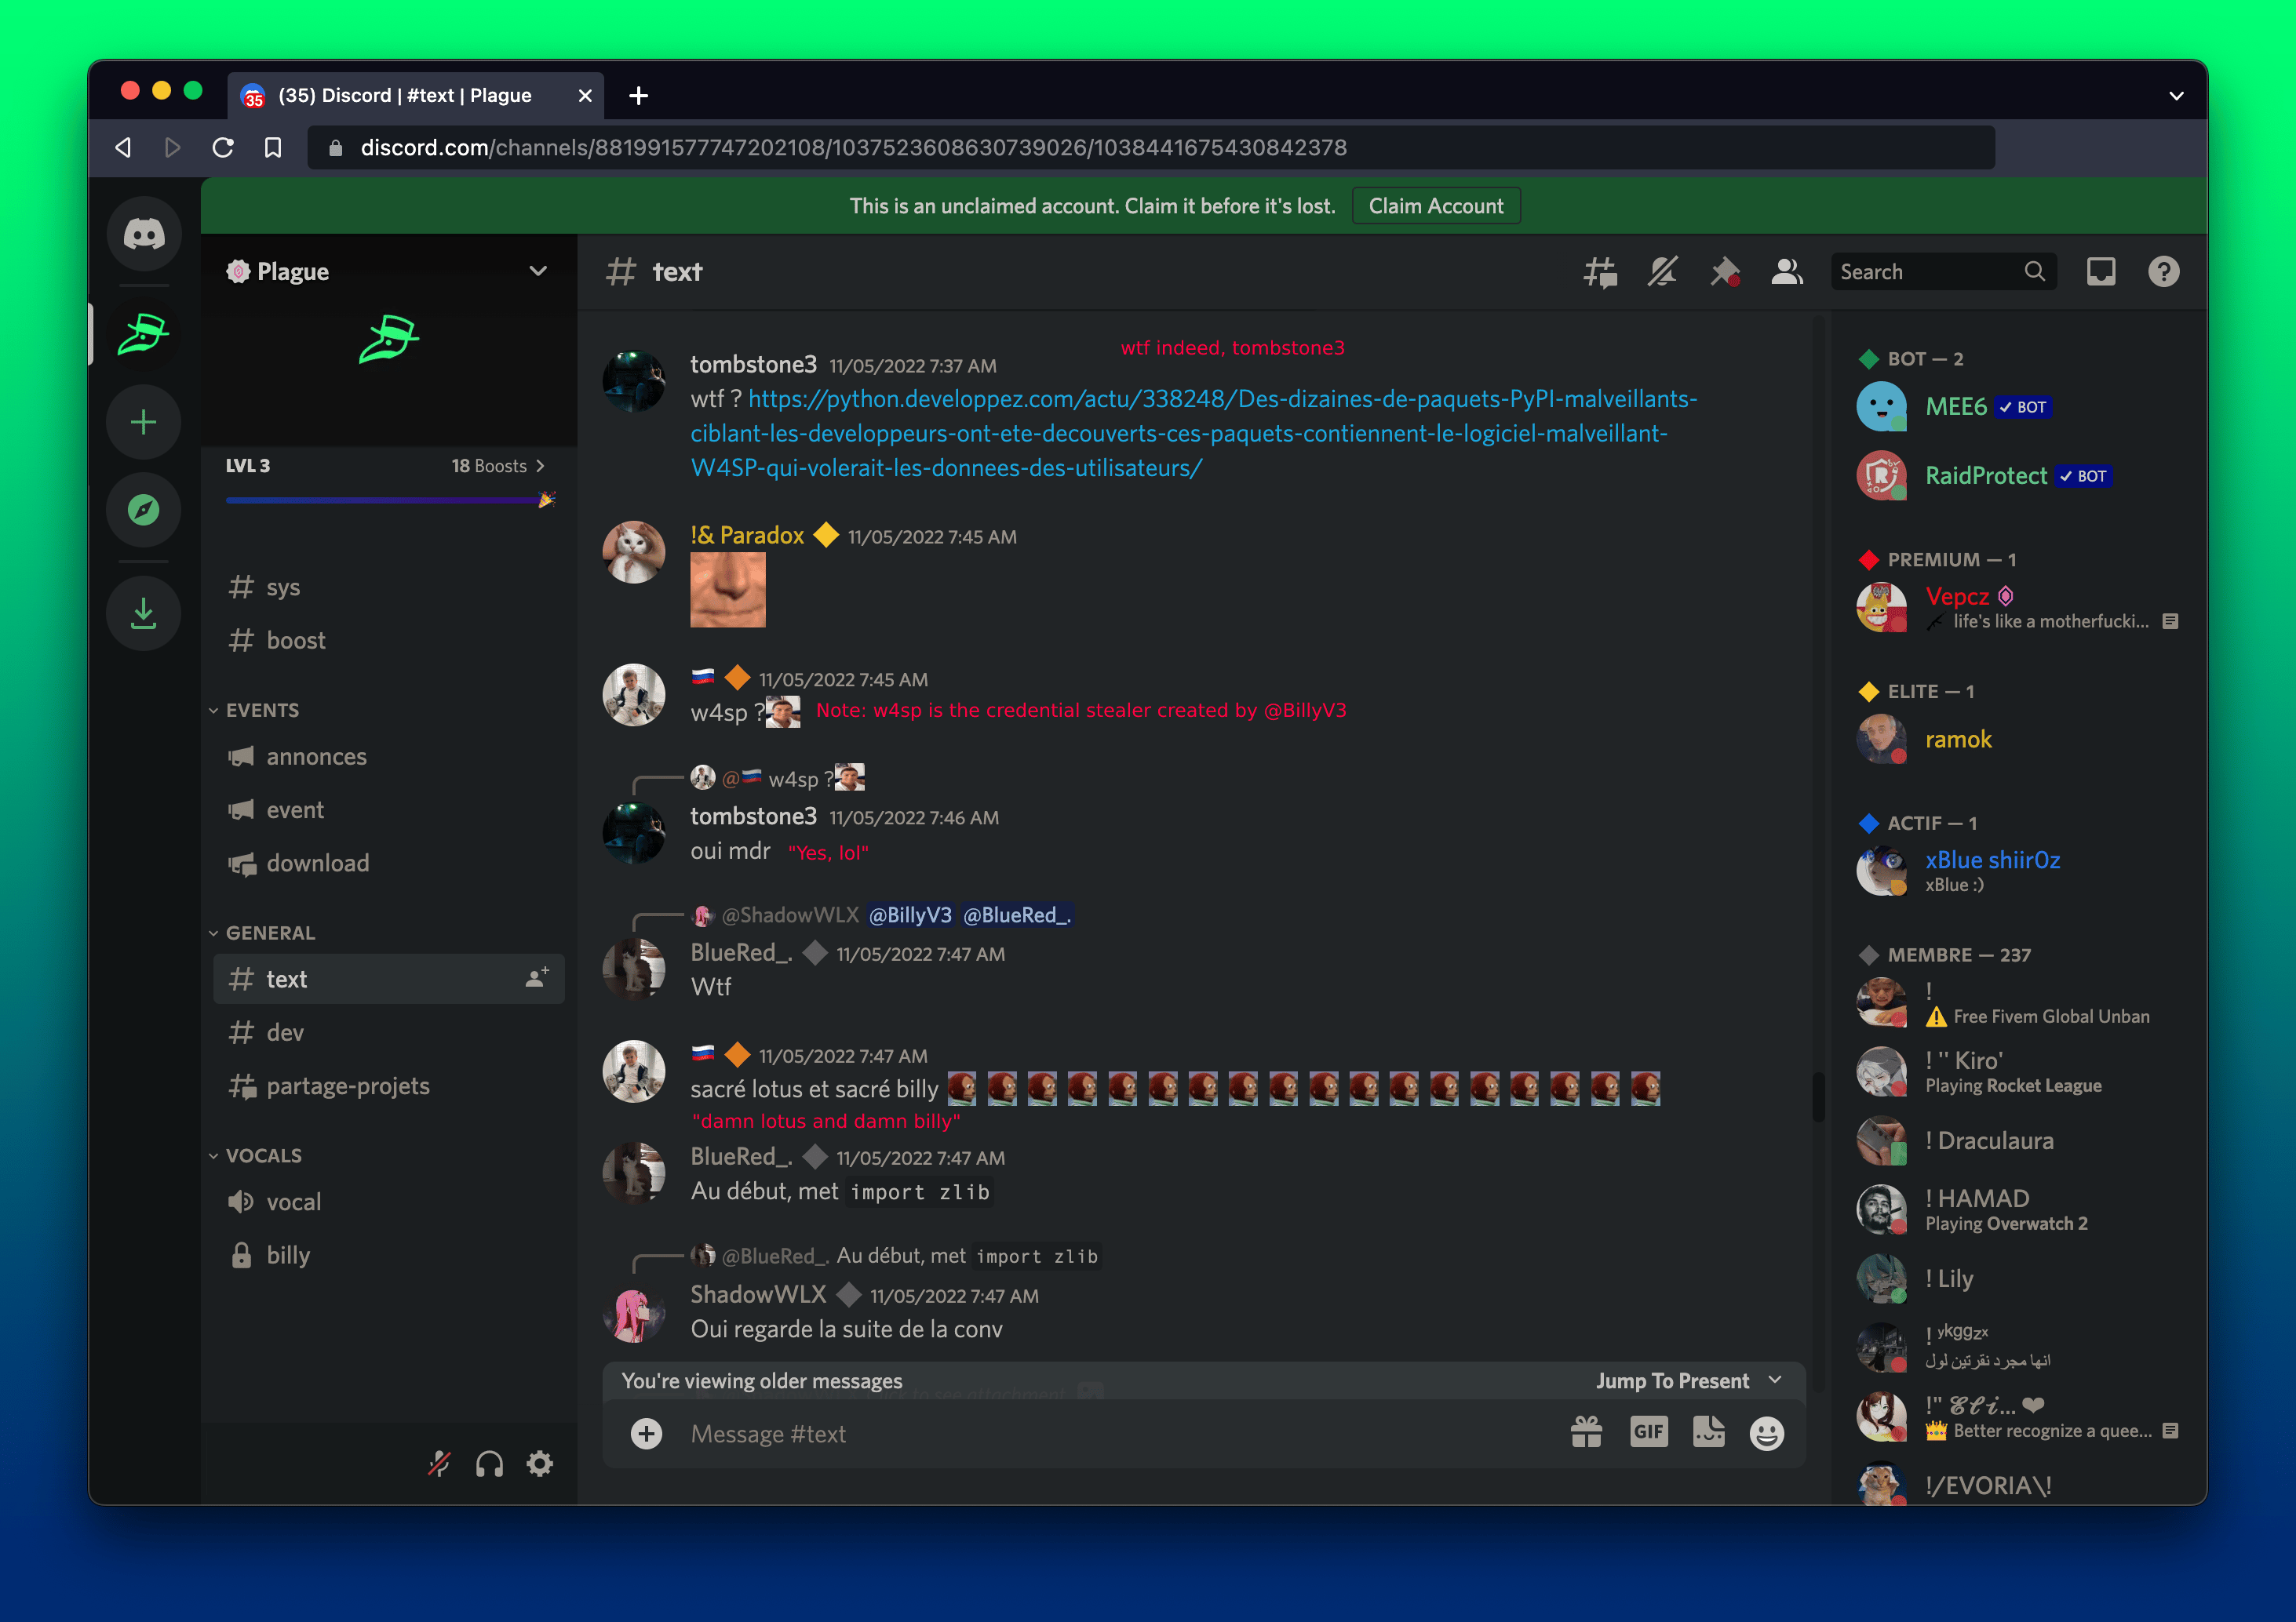The image size is (2296, 1622).
Task: Select the #partage-projets channel
Action: (348, 1083)
